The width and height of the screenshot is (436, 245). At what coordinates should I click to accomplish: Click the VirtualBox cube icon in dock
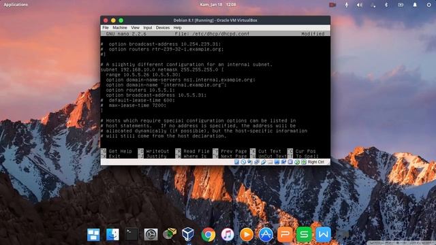click(188, 234)
